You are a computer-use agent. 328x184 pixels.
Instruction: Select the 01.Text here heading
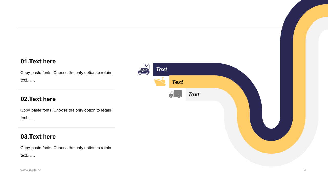pyautogui.click(x=38, y=61)
